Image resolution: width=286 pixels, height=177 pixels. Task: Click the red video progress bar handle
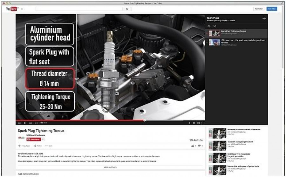(x=145, y=120)
